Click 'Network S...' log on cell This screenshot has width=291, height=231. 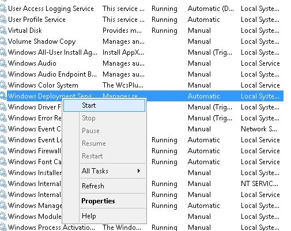pos(259,129)
